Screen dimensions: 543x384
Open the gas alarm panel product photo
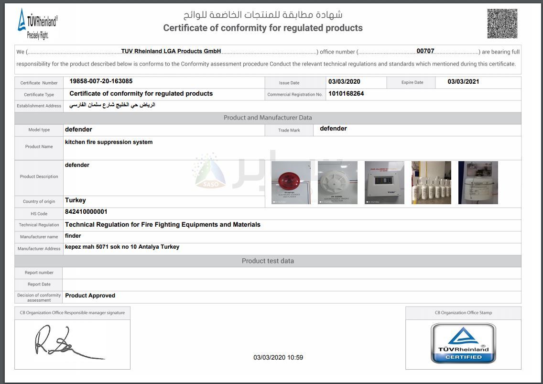point(384,183)
